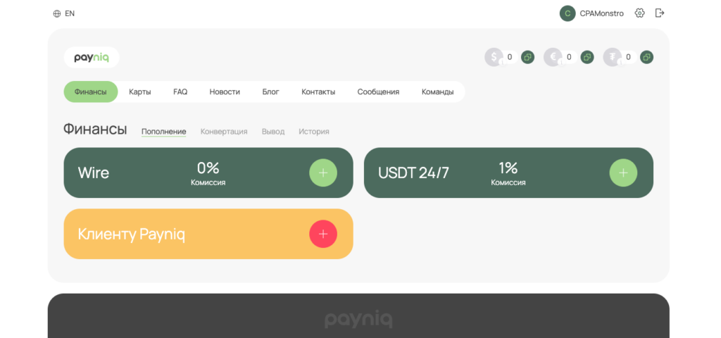
Task: Switch to the Конвертация sub-tab
Action: pos(224,132)
